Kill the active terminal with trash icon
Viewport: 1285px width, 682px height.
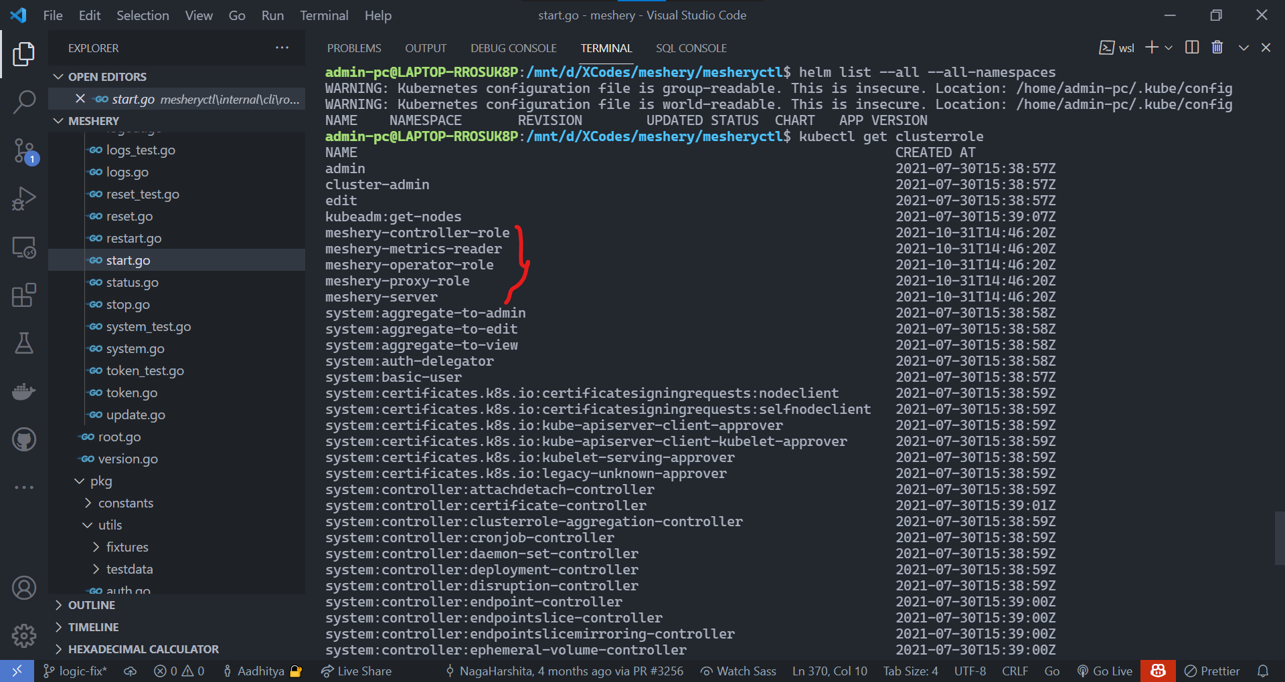(1217, 47)
